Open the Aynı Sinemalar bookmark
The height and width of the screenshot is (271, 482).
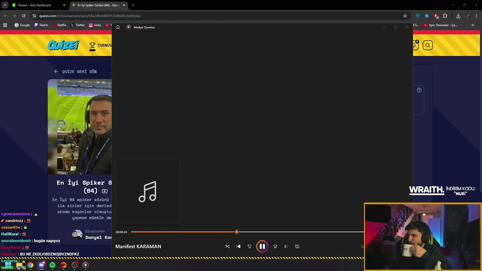(x=441, y=25)
